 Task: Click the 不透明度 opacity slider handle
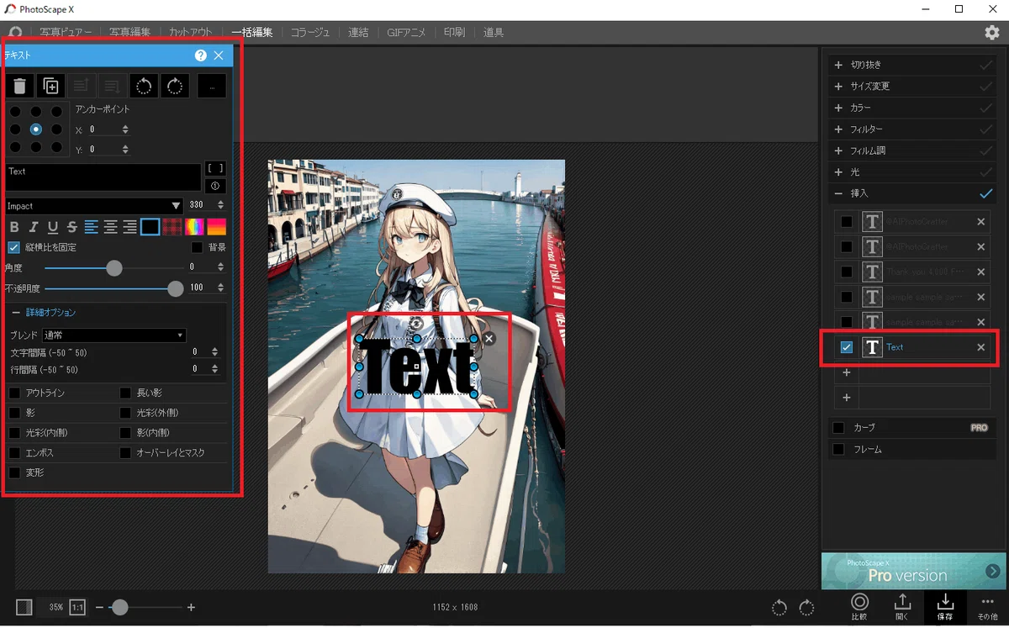[175, 288]
